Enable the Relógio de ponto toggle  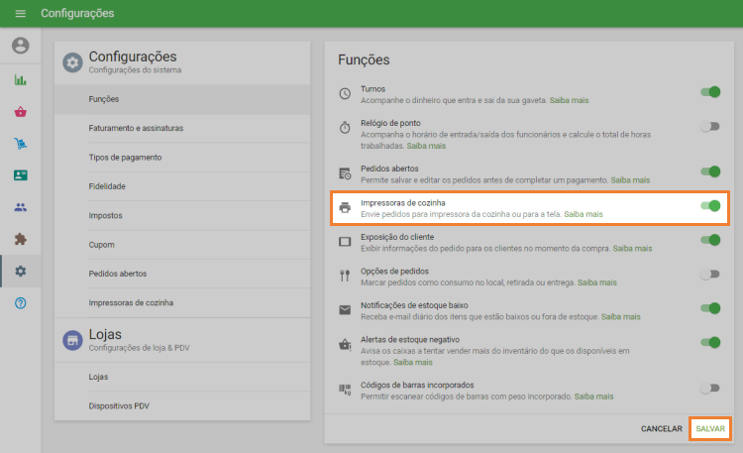pos(709,126)
